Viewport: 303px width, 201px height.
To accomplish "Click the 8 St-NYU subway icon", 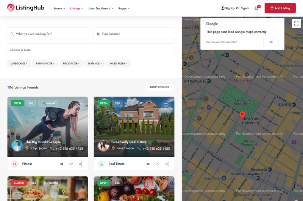I will click(x=294, y=104).
